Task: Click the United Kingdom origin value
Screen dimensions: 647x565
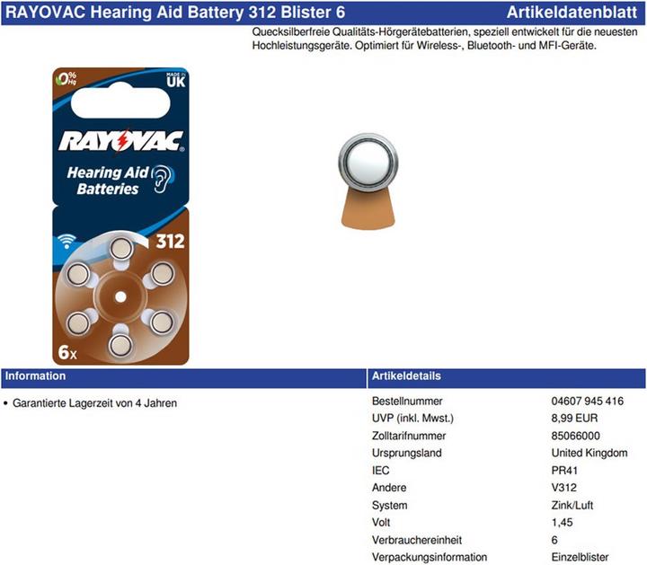Action: [x=589, y=453]
